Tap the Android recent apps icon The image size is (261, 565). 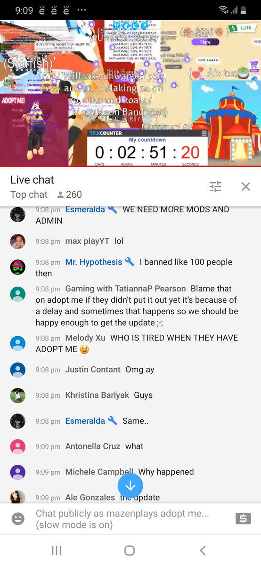pyautogui.click(x=57, y=550)
